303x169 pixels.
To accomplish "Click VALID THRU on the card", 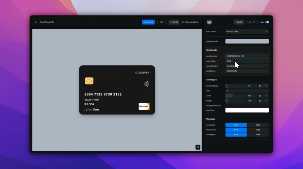I will [x=92, y=100].
